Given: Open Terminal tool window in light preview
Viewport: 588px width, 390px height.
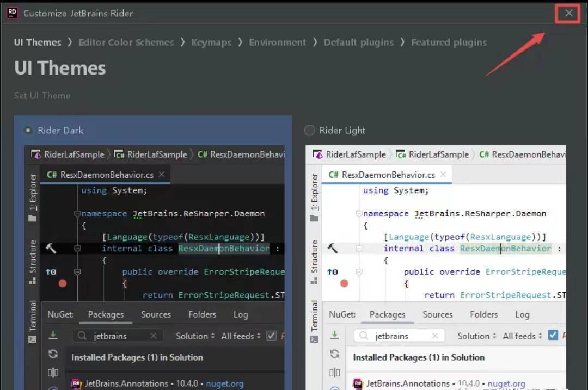Looking at the screenshot, I should coord(314,321).
